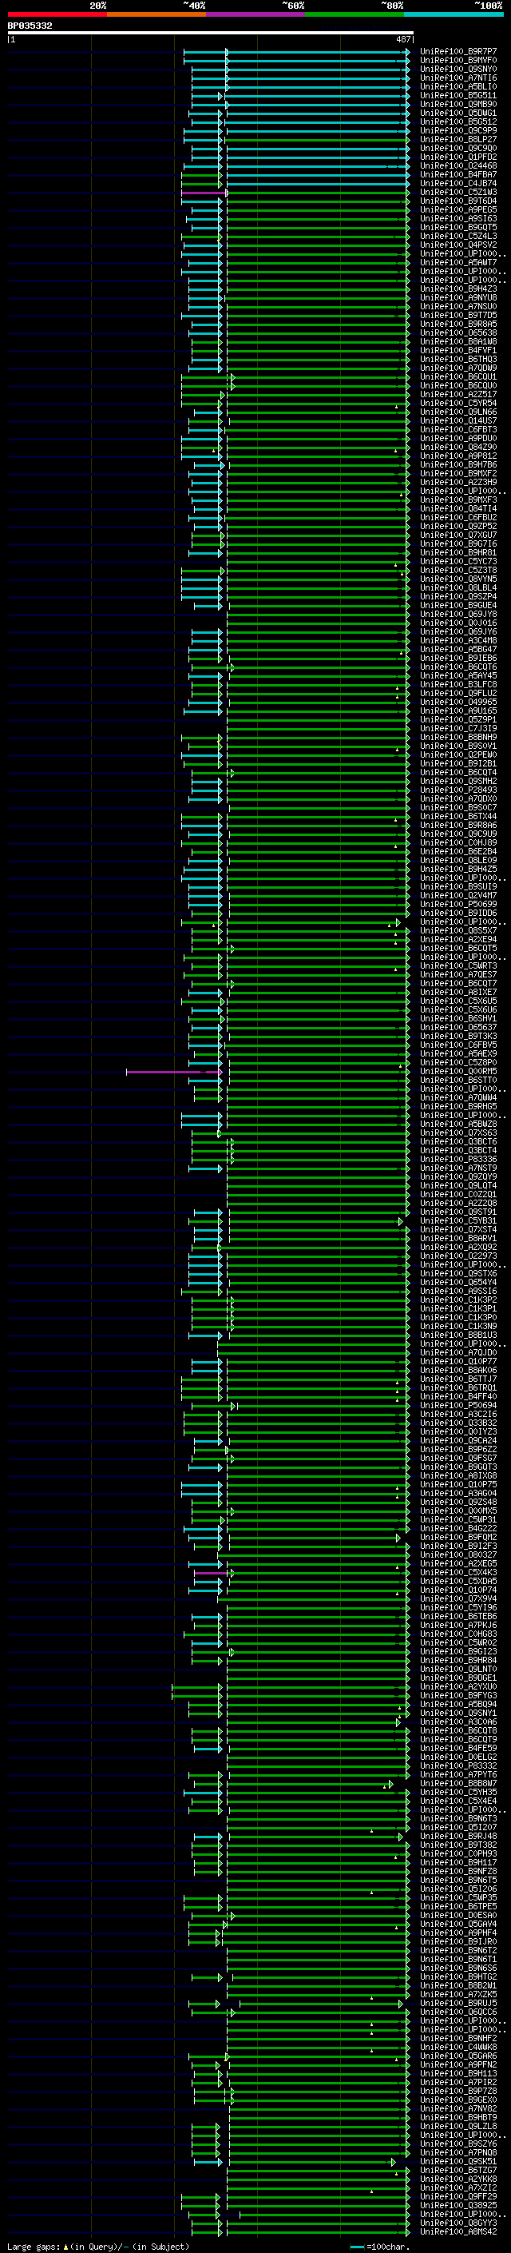Choose UniRef100_B5G512 hit
511x2253 pixels.
pyautogui.click(x=458, y=121)
